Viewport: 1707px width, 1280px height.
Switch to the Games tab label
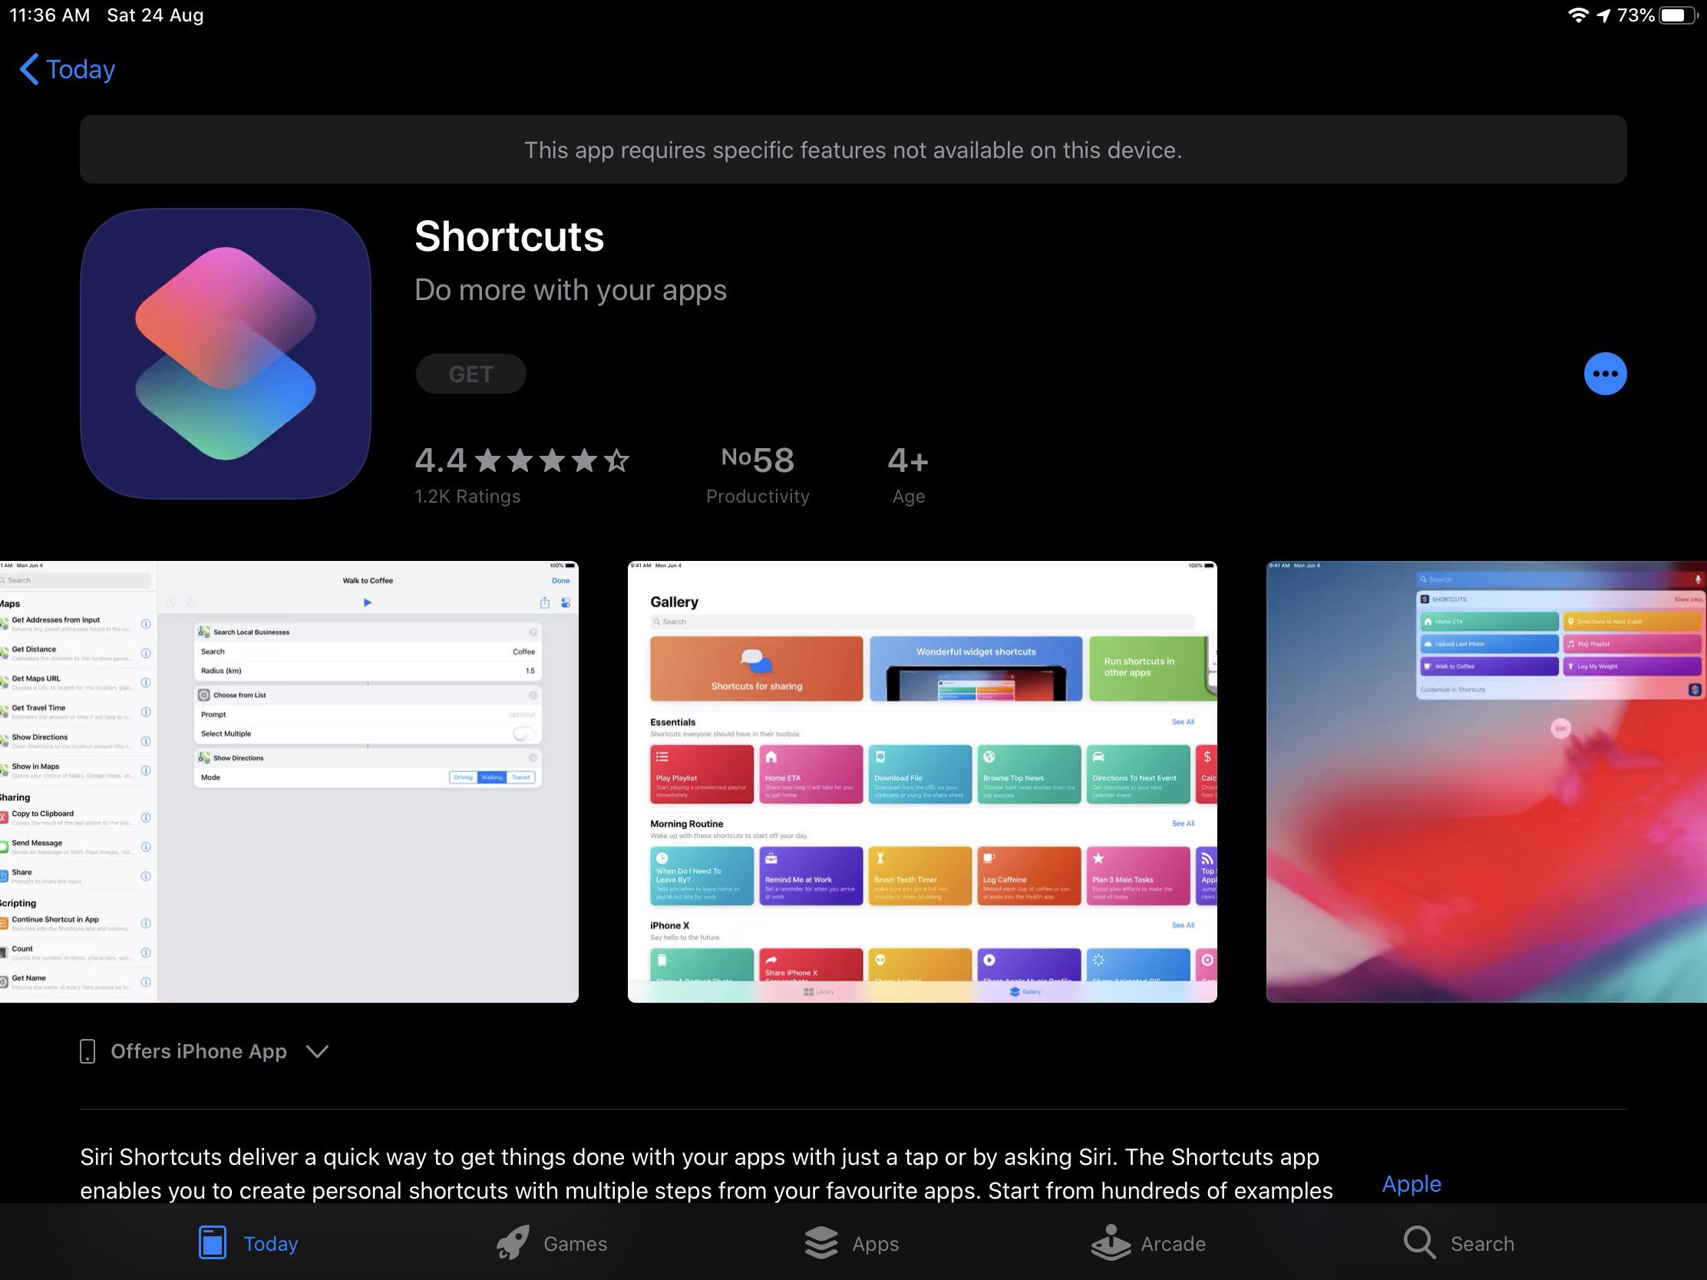[575, 1244]
